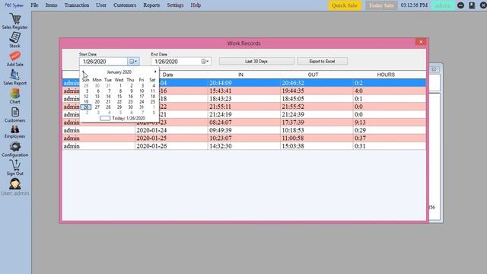This screenshot has height=274, width=487.
Task: Open the Customers menu in menu bar
Action: click(125, 5)
